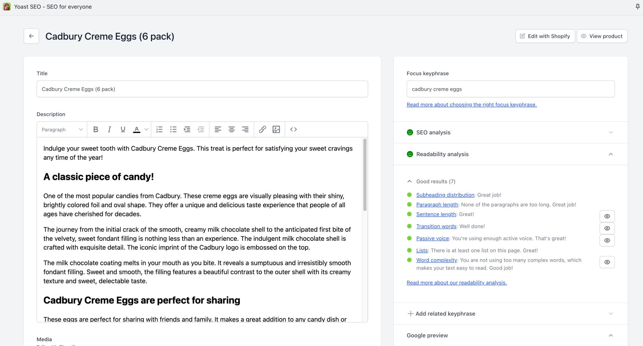
Task: Apply underline formatting
Action: tap(123, 129)
